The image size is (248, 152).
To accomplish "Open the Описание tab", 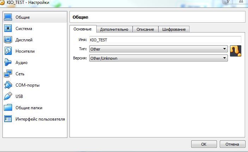I will coord(145,29).
